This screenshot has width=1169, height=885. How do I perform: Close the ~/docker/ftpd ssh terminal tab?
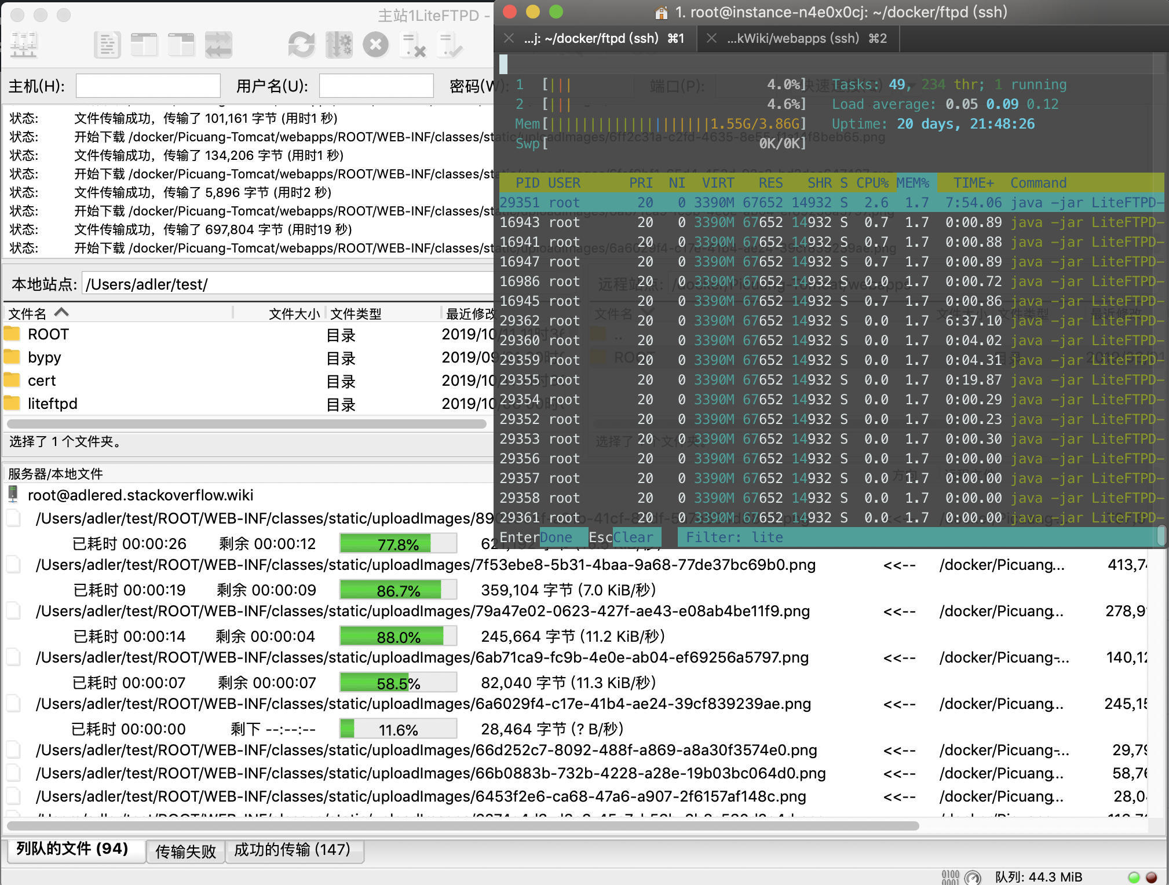click(x=509, y=38)
